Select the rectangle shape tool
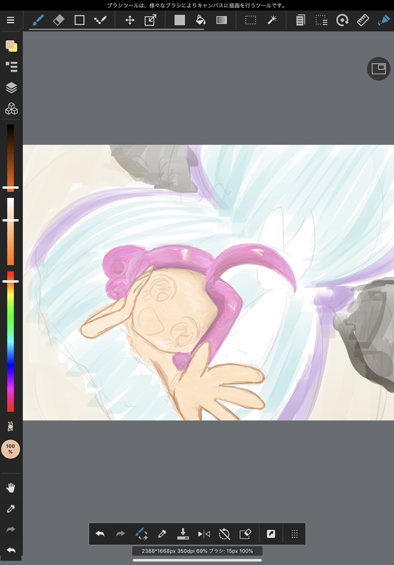394x565 pixels. pyautogui.click(x=79, y=20)
